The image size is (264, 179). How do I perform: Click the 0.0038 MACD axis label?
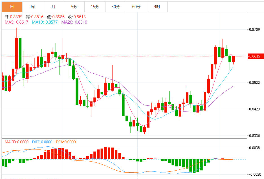pos(255,148)
